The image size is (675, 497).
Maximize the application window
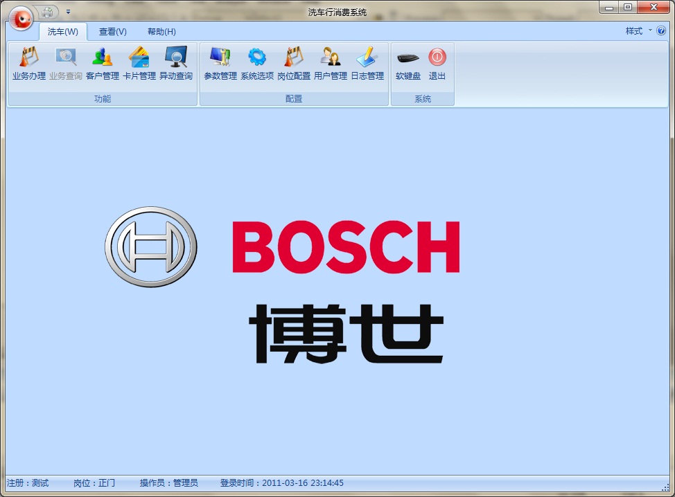628,8
